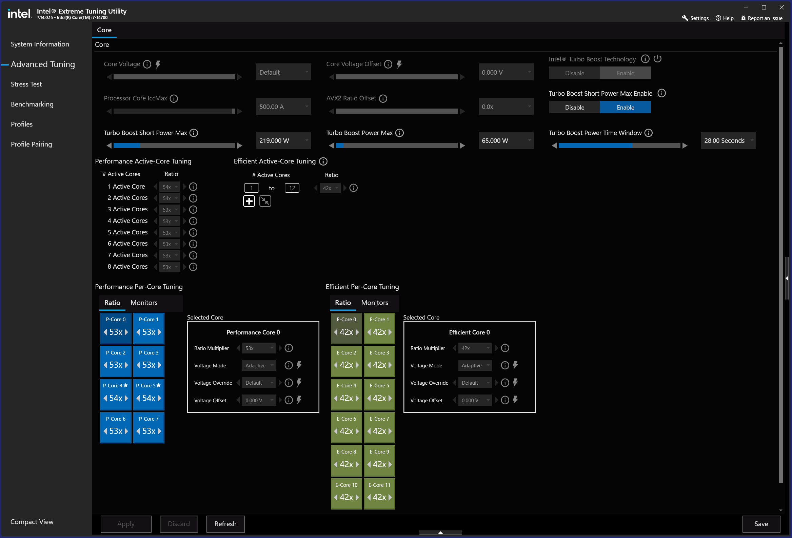
Task: Switch to Compact View
Action: point(32,522)
